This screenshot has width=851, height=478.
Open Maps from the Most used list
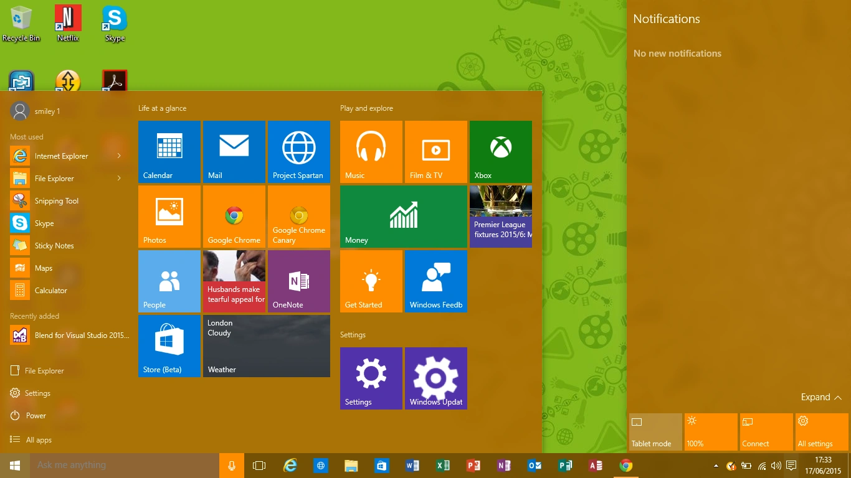click(69, 268)
